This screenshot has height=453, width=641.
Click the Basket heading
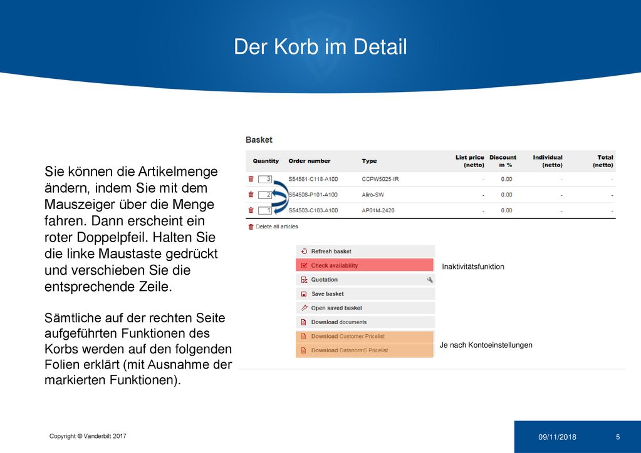tap(259, 140)
